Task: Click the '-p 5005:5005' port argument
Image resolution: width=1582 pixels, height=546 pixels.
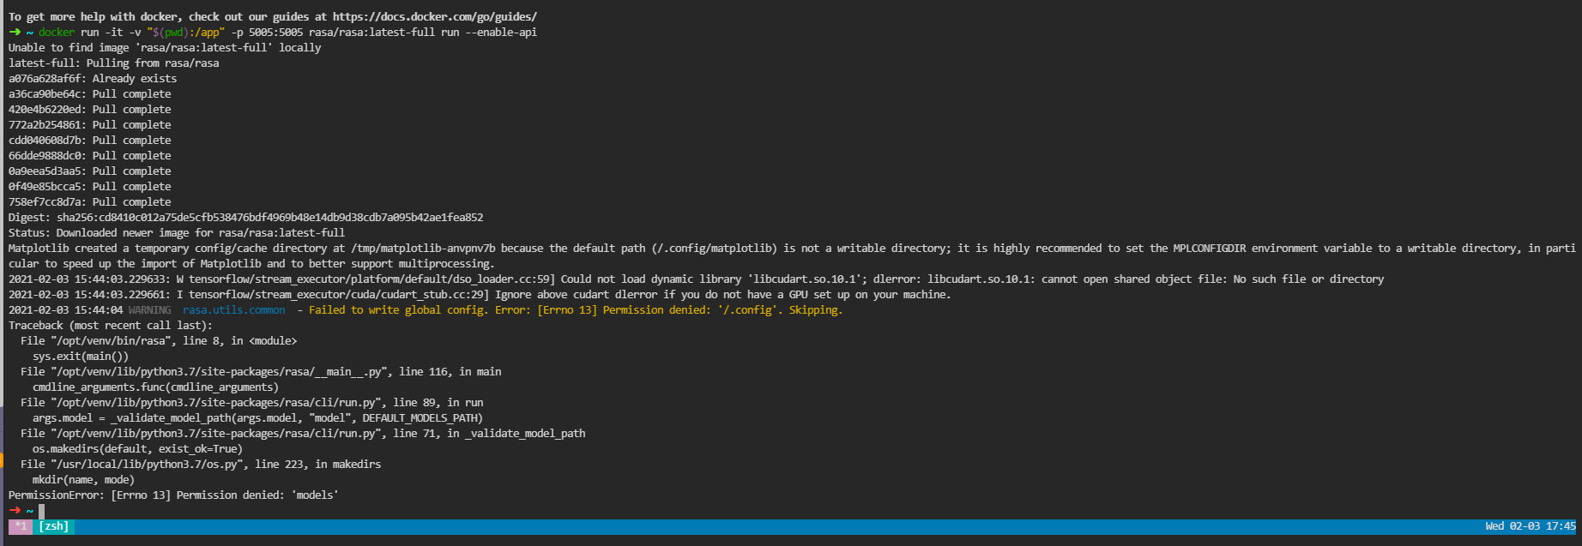Action: (267, 32)
